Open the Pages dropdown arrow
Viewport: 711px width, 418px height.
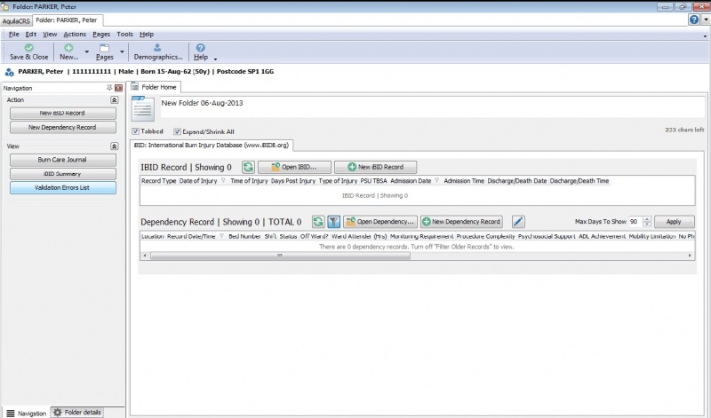click(122, 51)
